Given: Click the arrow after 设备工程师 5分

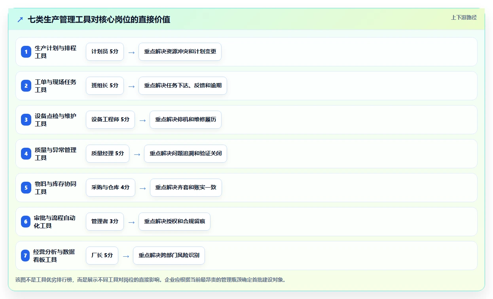Looking at the screenshot, I should [x=142, y=120].
